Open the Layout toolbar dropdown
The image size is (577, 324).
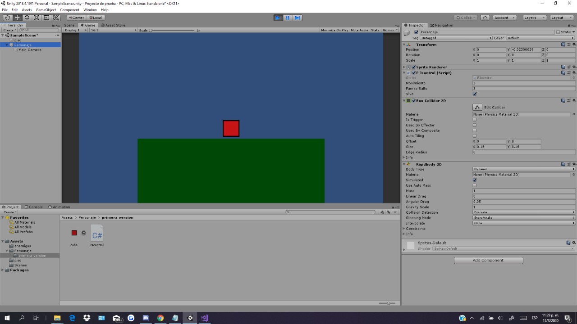pos(561,18)
